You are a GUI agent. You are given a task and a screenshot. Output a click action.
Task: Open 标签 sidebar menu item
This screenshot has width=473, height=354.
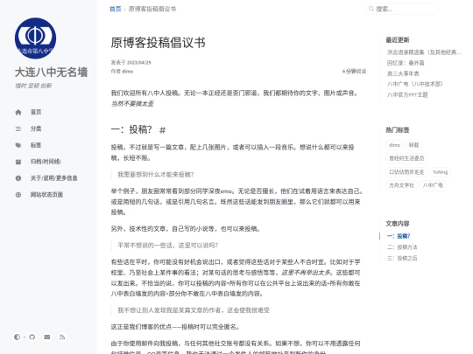click(36, 145)
